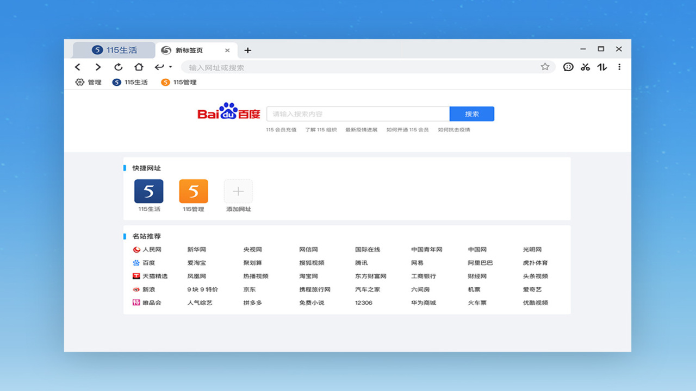
Task: Open the browser home page
Action: pos(139,67)
